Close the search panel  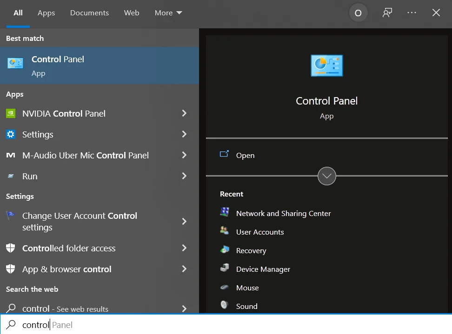pos(436,13)
